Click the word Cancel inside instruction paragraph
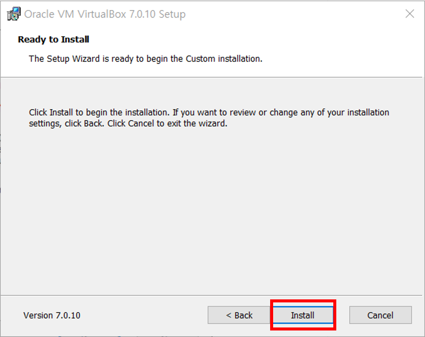This screenshot has width=425, height=337. tap(141, 124)
